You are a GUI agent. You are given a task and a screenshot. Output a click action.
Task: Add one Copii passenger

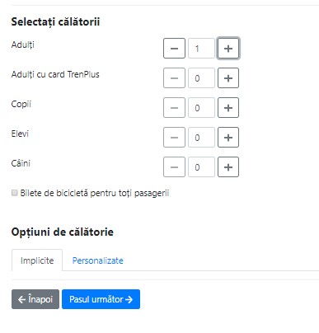point(228,108)
